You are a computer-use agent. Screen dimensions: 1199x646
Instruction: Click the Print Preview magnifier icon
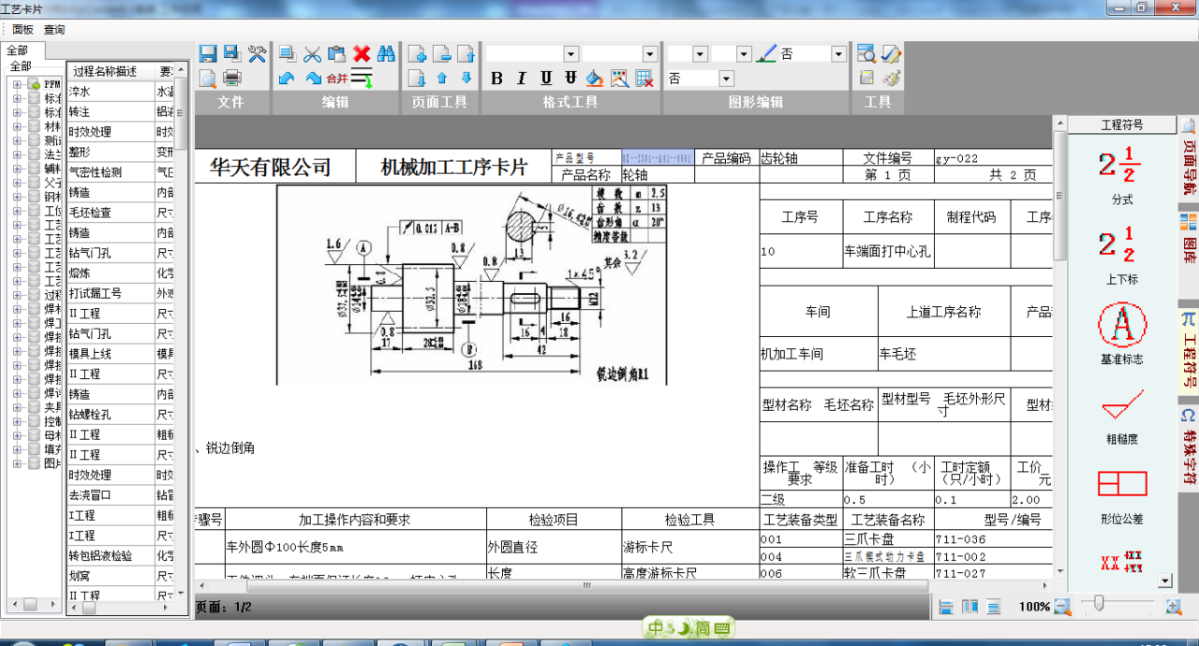pos(208,78)
